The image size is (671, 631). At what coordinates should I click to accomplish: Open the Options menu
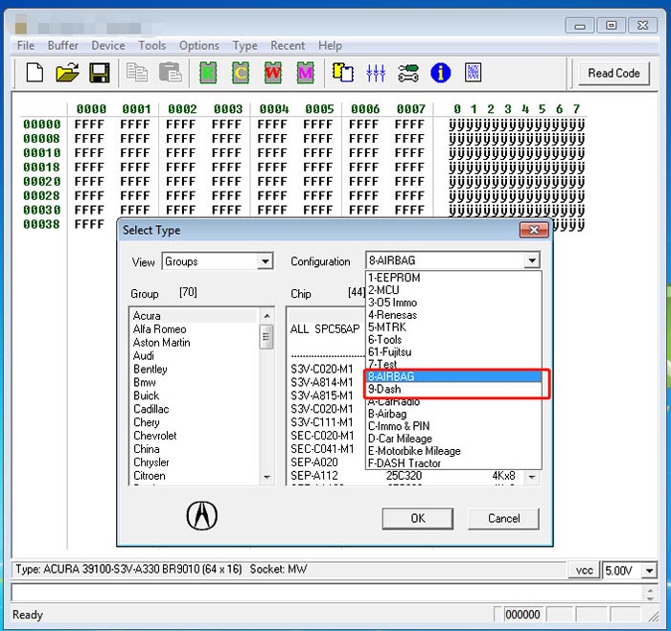pyautogui.click(x=199, y=45)
